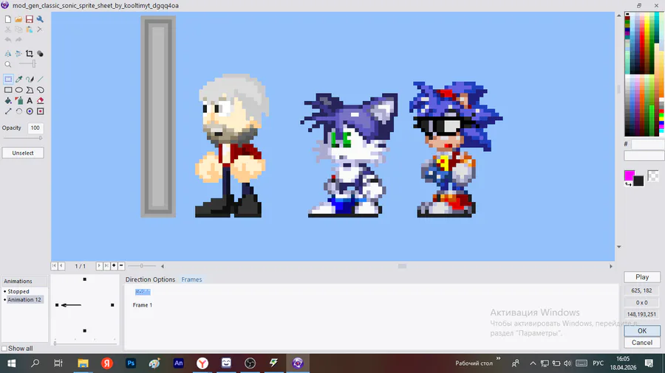665x373 pixels.
Task: Pick the transparent color swatch
Action: point(653,175)
